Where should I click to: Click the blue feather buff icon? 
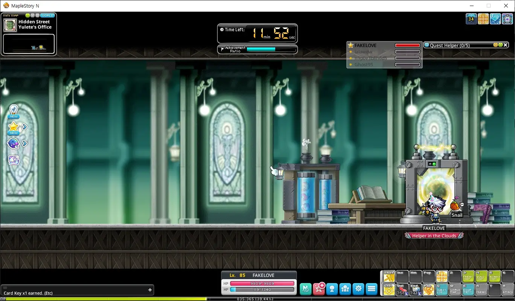(x=495, y=19)
